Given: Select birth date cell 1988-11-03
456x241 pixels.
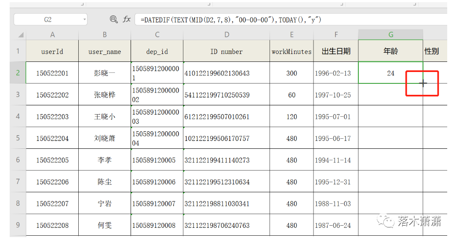Looking at the screenshot, I should coord(336,204).
